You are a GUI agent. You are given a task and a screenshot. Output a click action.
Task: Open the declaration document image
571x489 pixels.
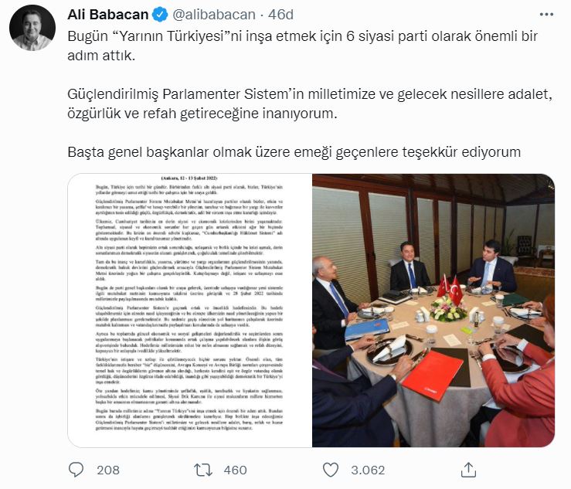(190, 311)
